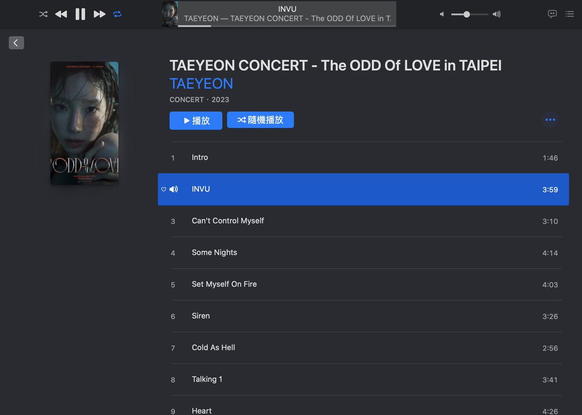
Task: Open the lyrics panel
Action: (x=552, y=14)
